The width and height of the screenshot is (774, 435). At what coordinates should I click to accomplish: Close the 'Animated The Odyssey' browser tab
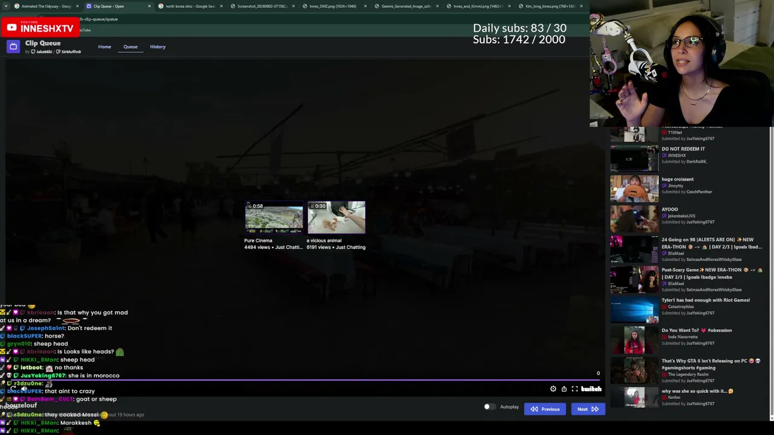(x=77, y=6)
